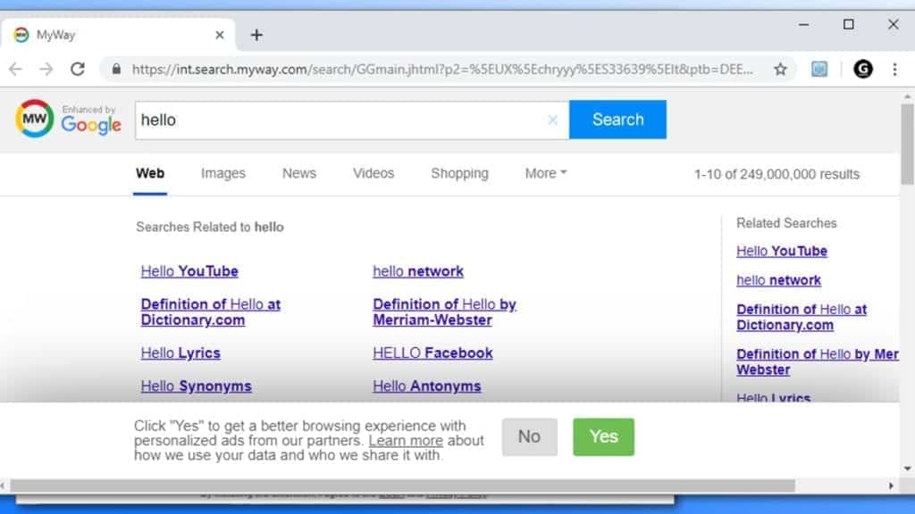915x514 pixels.
Task: Select the Web results tab
Action: point(150,173)
